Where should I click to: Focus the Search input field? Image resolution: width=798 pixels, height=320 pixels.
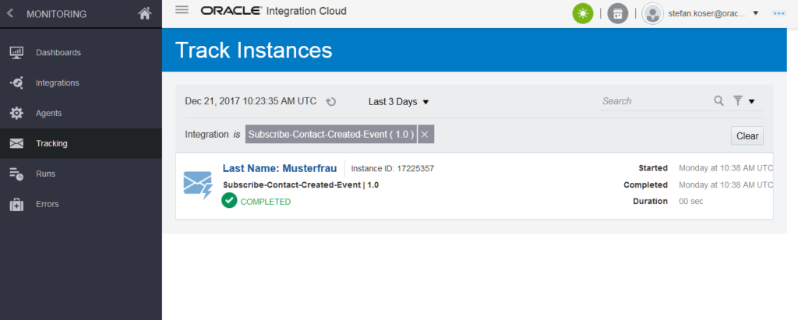point(655,100)
